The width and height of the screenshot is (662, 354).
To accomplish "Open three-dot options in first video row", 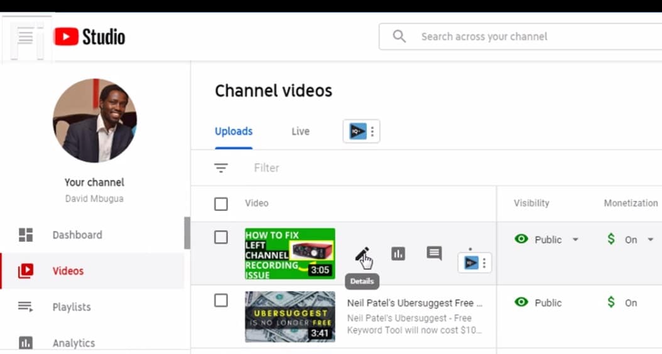I will point(485,263).
